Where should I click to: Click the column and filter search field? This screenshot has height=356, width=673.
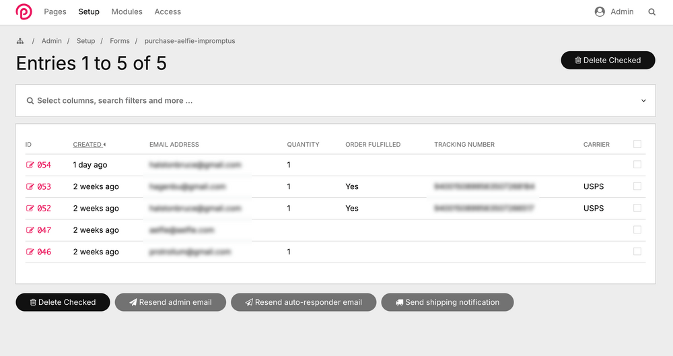click(336, 100)
